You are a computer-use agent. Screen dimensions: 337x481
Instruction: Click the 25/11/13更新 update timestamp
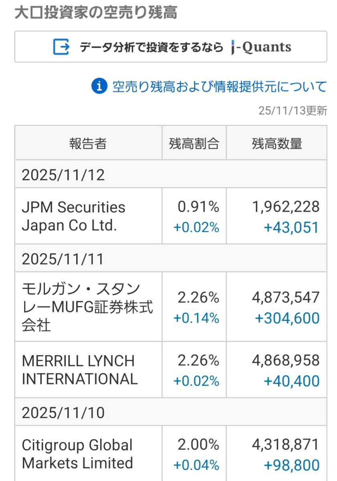293,109
